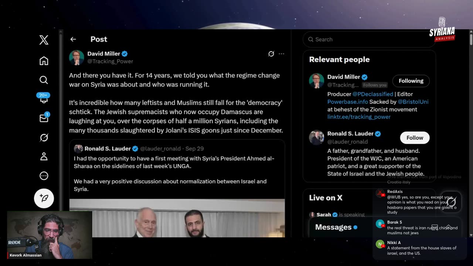The height and width of the screenshot is (266, 473).
Task: Open Explore with the magnifier sidebar icon
Action: (x=44, y=80)
